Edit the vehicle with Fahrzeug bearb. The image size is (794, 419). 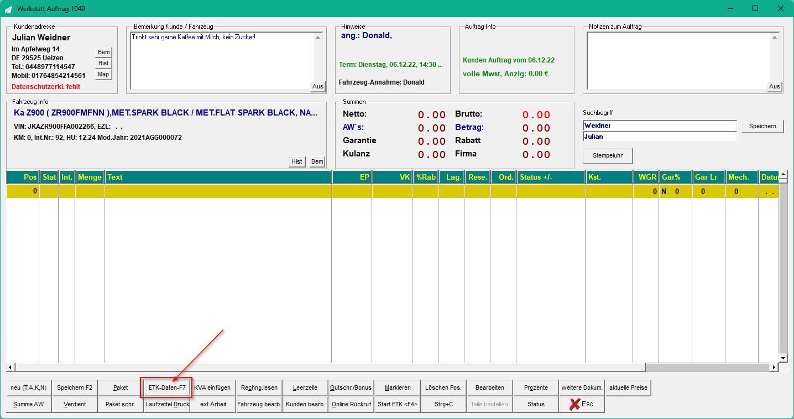[x=259, y=404]
